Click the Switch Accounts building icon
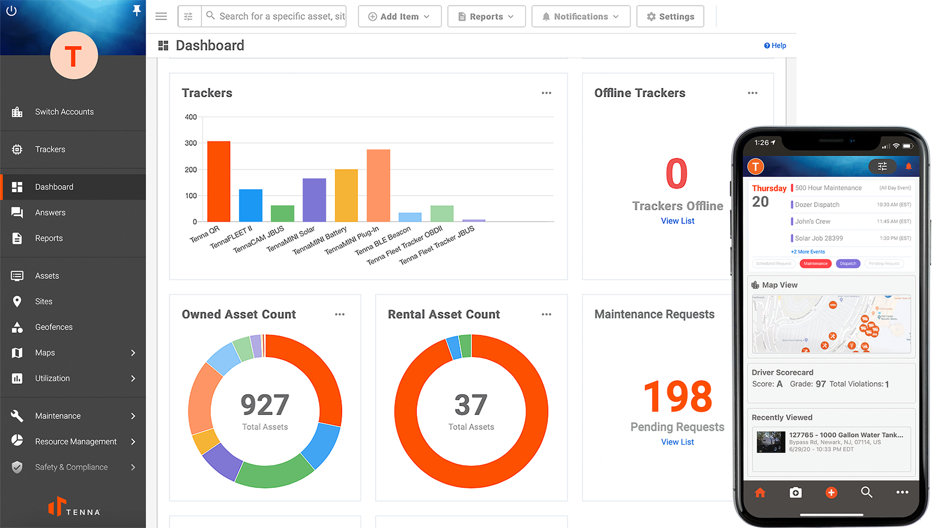The image size is (932, 528). 17,112
